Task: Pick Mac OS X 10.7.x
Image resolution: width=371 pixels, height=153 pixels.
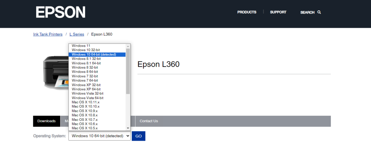Action: [x=97, y=119]
